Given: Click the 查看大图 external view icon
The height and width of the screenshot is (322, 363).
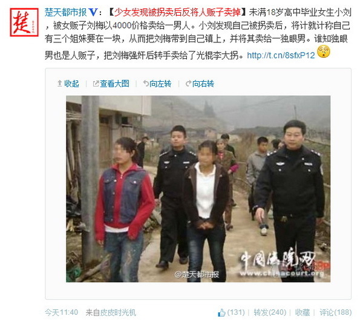Looking at the screenshot, I should point(96,84).
